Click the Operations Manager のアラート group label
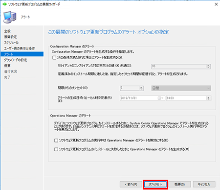Image resolution: width=220 pixels, height=190 pixels. [70, 116]
